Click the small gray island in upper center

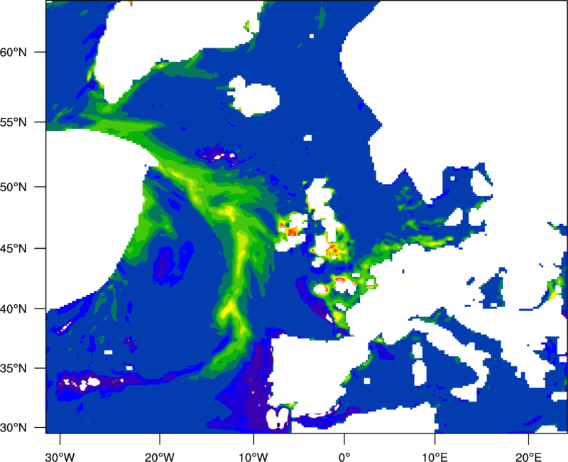coord(255,95)
